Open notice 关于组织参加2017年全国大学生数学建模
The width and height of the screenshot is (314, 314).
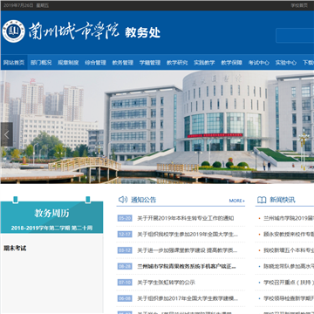pos(188,298)
